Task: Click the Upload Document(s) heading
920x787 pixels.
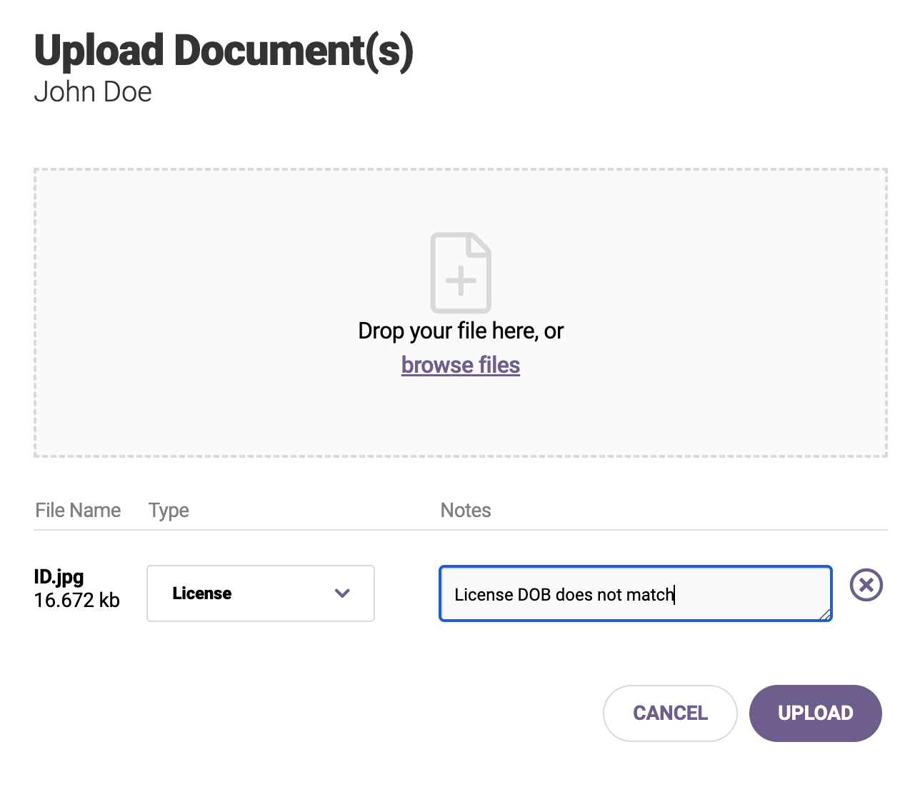Action: 224,51
